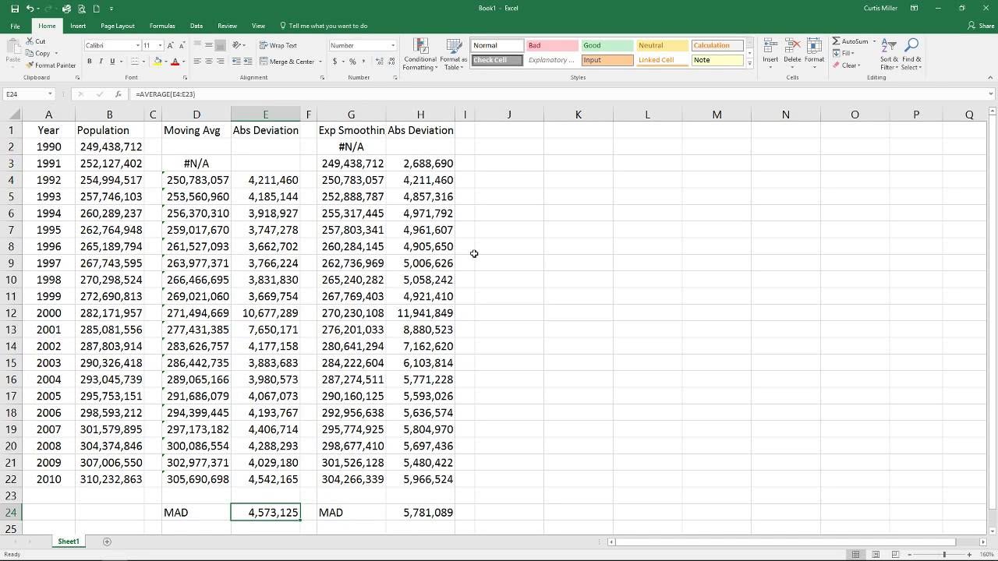Image resolution: width=998 pixels, height=561 pixels.
Task: Open the font size dropdown
Action: [x=160, y=45]
